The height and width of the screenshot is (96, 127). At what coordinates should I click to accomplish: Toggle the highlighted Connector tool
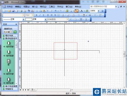[76, 11]
